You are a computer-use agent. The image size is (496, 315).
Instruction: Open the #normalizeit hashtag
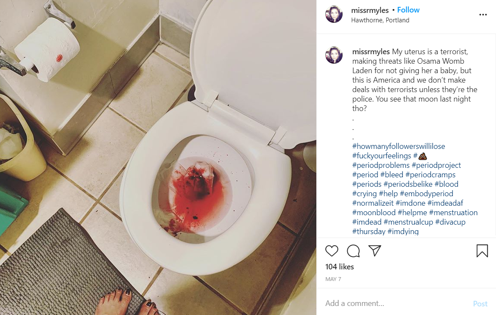click(373, 203)
